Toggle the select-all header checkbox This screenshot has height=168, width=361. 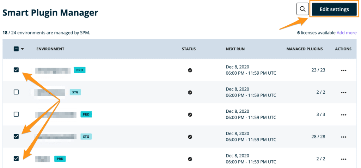[16, 49]
